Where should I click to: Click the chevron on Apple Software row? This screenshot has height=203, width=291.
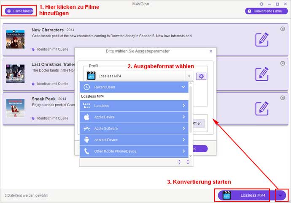click(x=183, y=128)
